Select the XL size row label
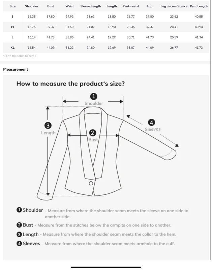 coord(12,48)
